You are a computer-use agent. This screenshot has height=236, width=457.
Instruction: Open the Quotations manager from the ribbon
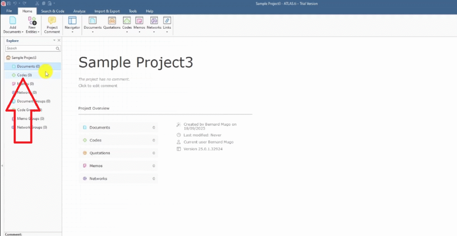click(112, 21)
